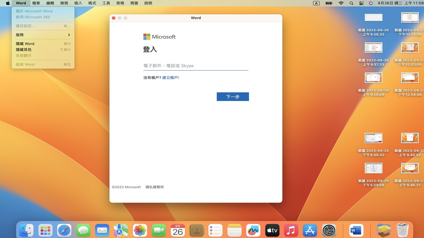Select 隱藏其他 menu entry
Viewport: 424px width, 238px height.
[x=43, y=50]
